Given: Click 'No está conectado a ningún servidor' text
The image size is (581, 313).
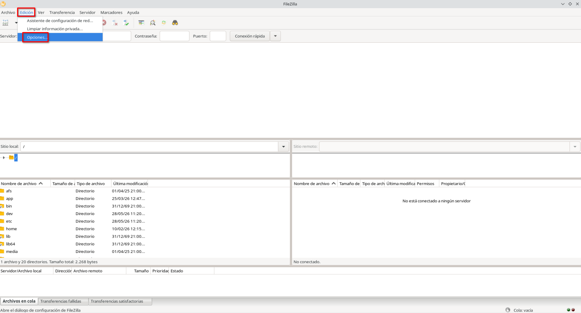Looking at the screenshot, I should 436,201.
